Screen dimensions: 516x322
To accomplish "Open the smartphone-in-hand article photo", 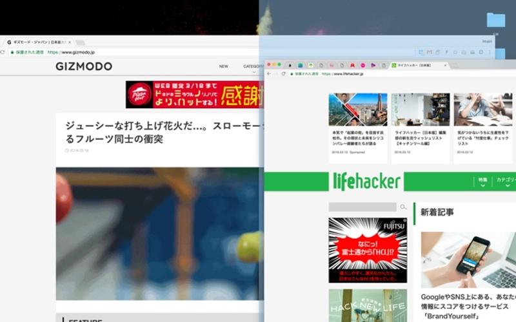I will 468,260.
